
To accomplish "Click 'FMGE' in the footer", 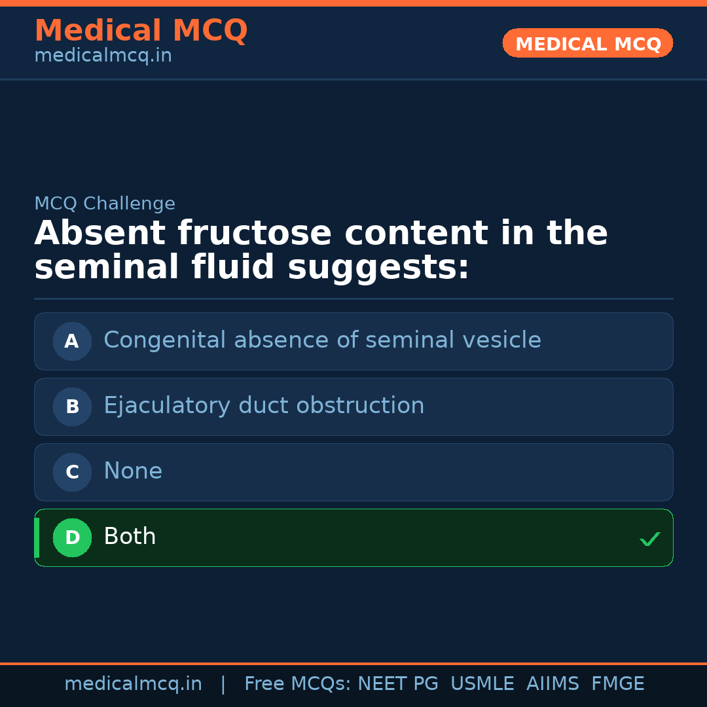I will click(x=617, y=684).
